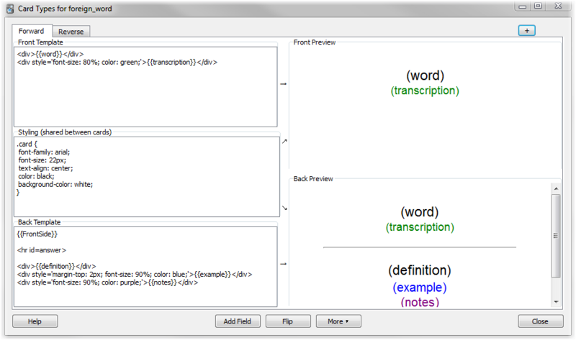Image resolution: width=576 pixels, height=340 pixels.
Task: Click the title bar X close icon
Action: pyautogui.click(x=559, y=6)
